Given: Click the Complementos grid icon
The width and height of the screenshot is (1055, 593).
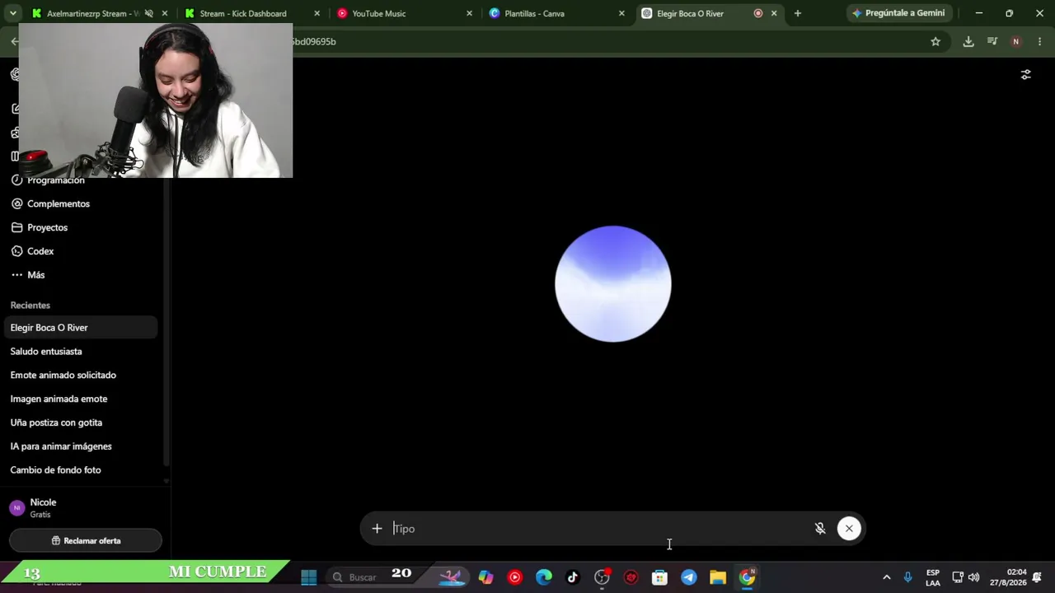Looking at the screenshot, I should click(16, 203).
